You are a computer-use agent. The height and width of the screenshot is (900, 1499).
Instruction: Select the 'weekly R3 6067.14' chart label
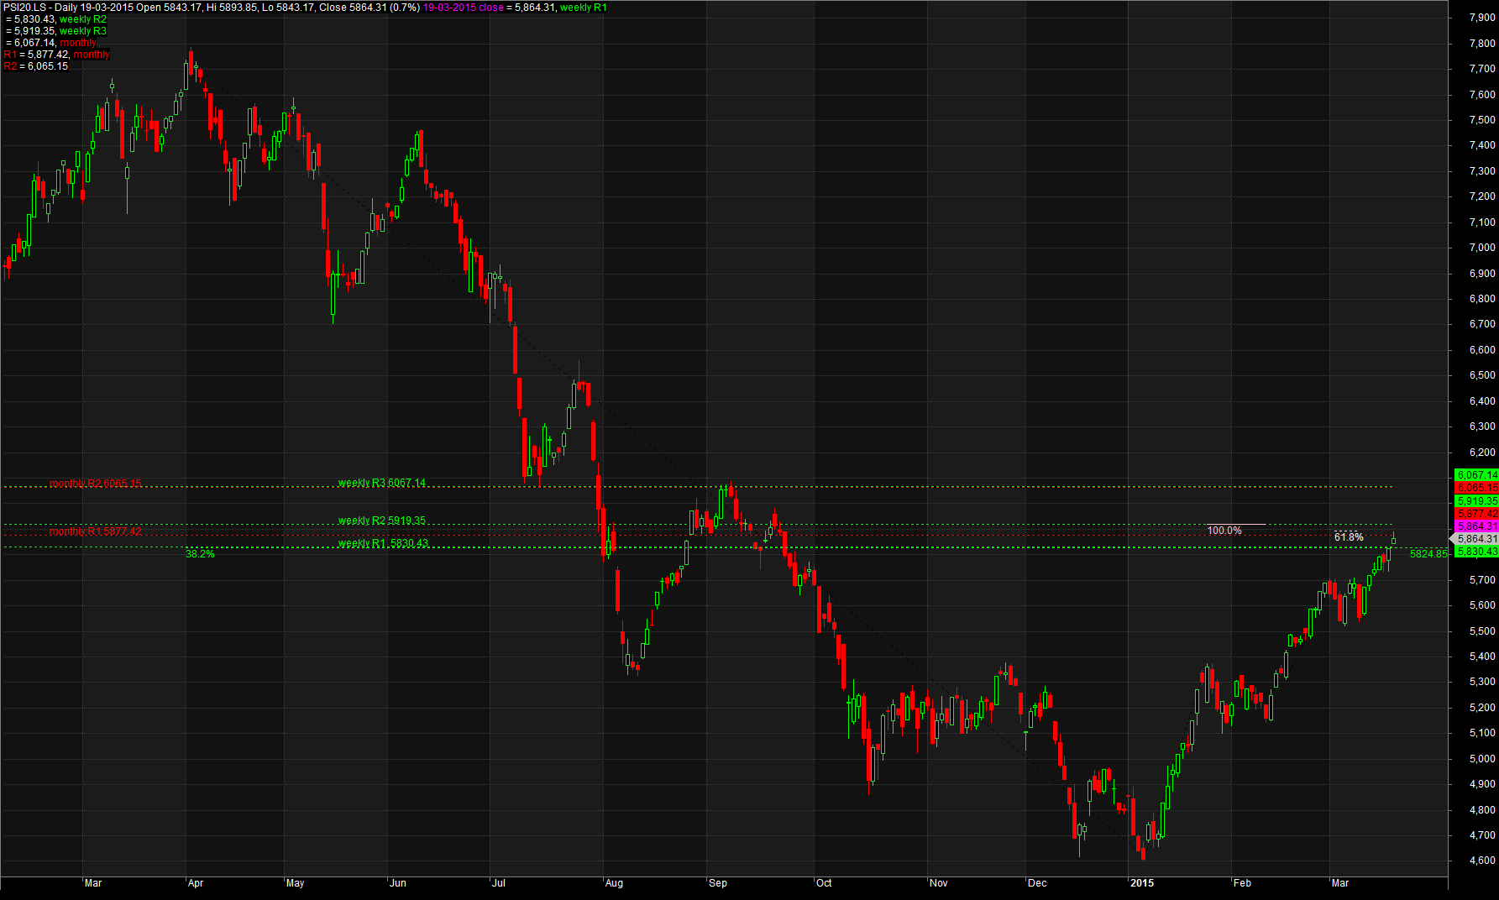(382, 483)
